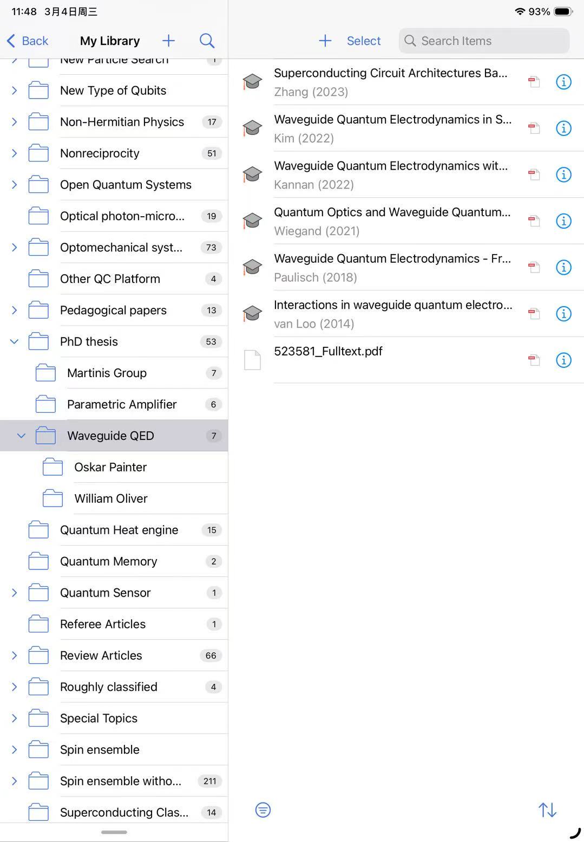This screenshot has width=584, height=842.
Task: Open info for 523581_Fulltext.pdf
Action: (x=563, y=360)
